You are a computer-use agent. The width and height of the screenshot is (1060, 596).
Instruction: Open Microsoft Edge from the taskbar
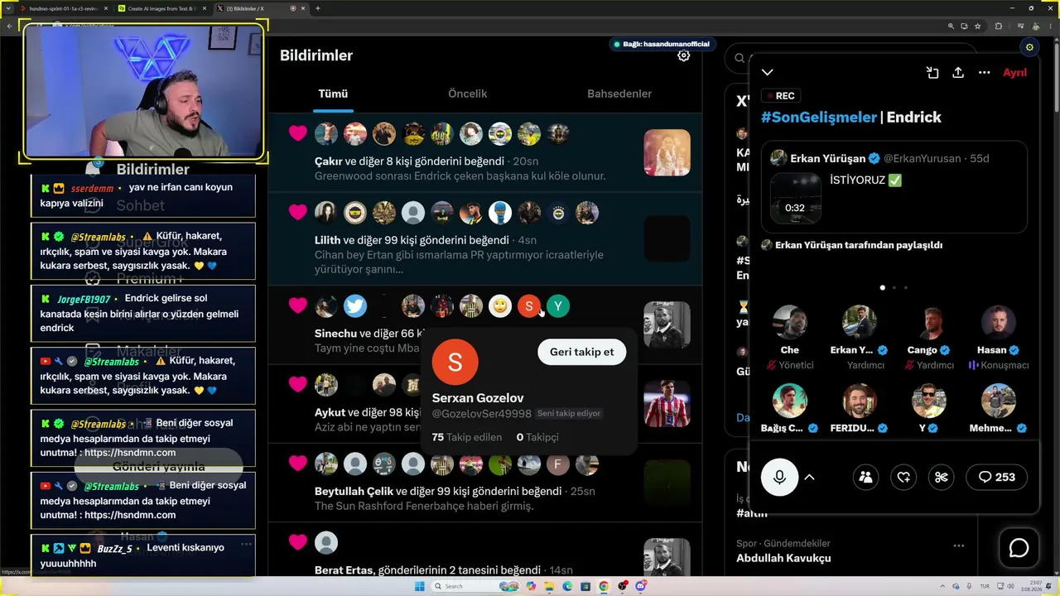(568, 586)
